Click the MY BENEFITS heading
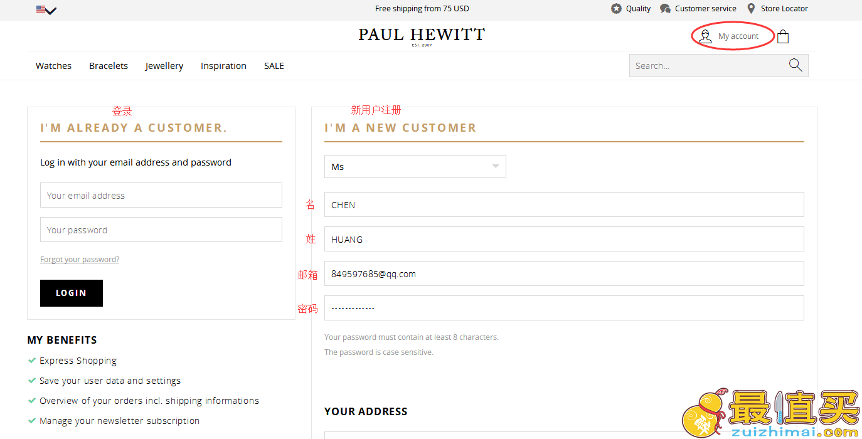This screenshot has height=439, width=862. tap(62, 340)
